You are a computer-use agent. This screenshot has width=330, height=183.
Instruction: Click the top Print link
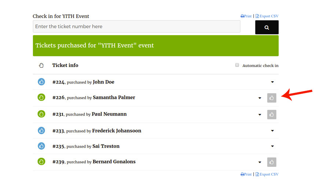(x=246, y=16)
